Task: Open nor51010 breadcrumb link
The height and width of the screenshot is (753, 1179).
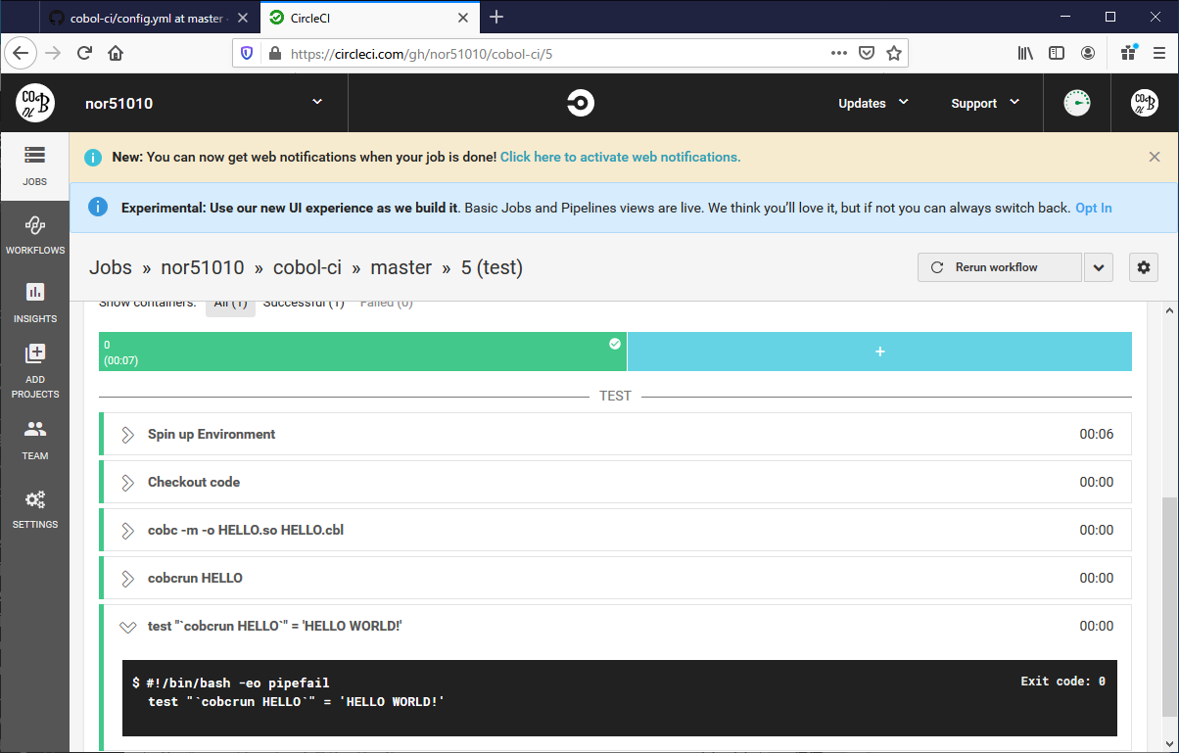Action: click(x=203, y=267)
